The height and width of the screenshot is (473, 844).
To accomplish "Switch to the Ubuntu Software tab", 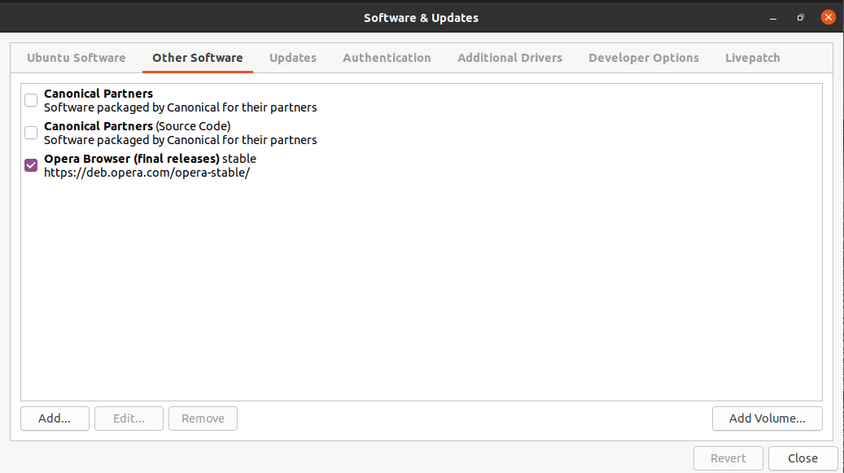I will coord(76,58).
